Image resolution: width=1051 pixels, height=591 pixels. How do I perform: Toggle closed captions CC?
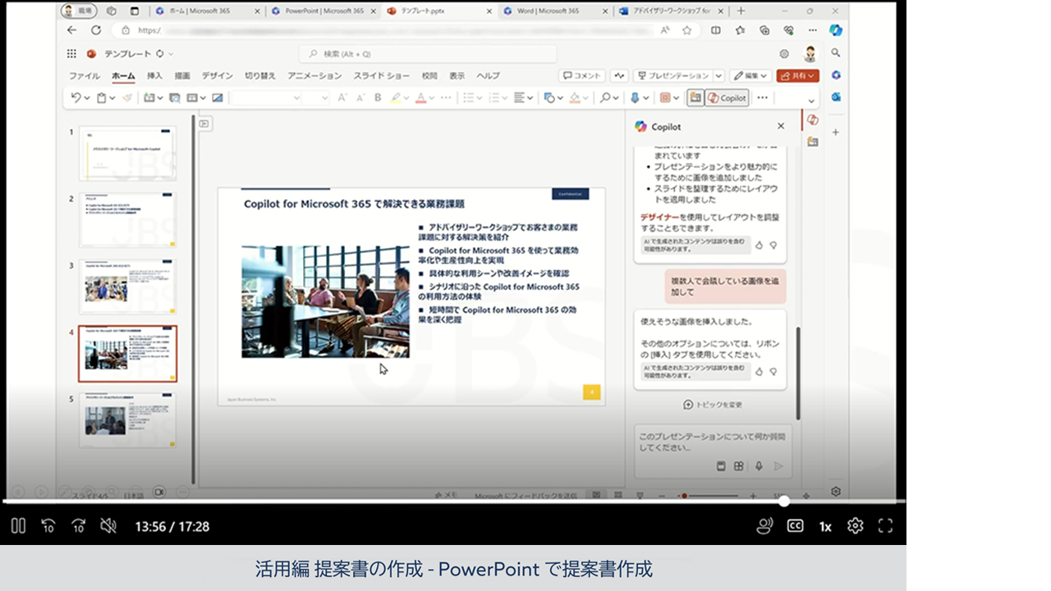(x=795, y=526)
